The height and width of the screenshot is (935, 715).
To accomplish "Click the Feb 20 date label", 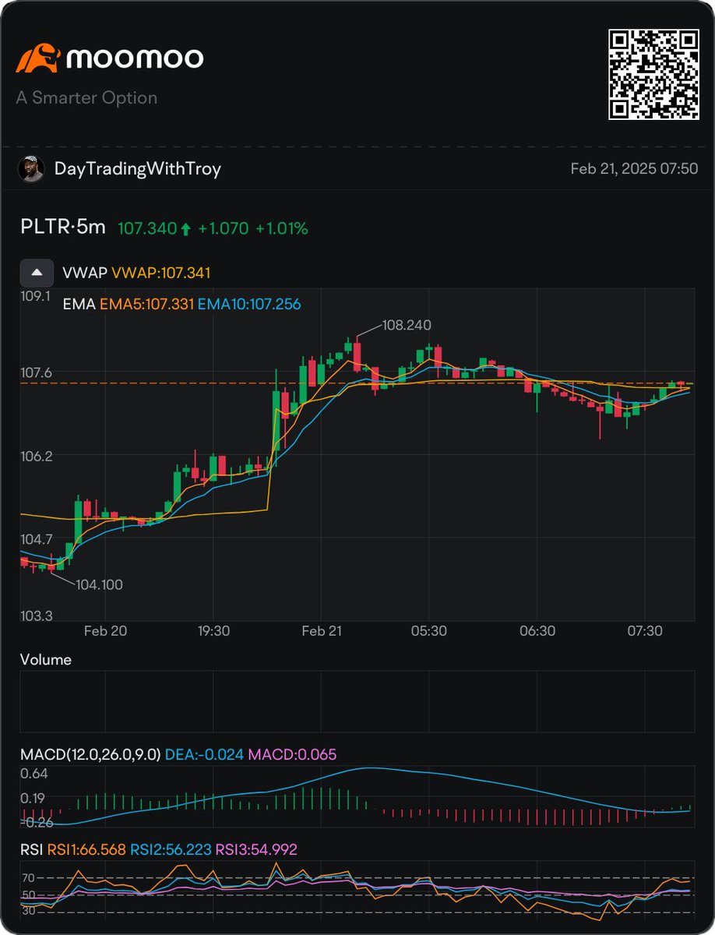I will click(105, 631).
